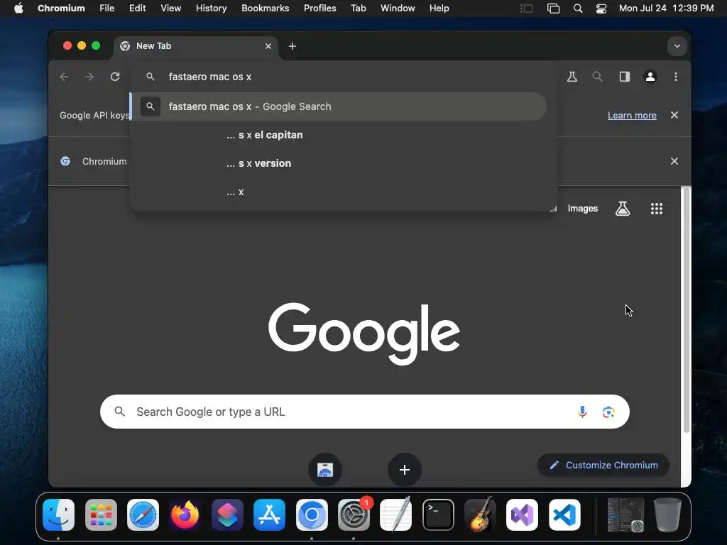
Task: Add shortcut with the plus tile
Action: pyautogui.click(x=404, y=470)
